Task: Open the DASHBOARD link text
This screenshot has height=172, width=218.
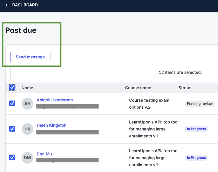Action: [x=25, y=5]
